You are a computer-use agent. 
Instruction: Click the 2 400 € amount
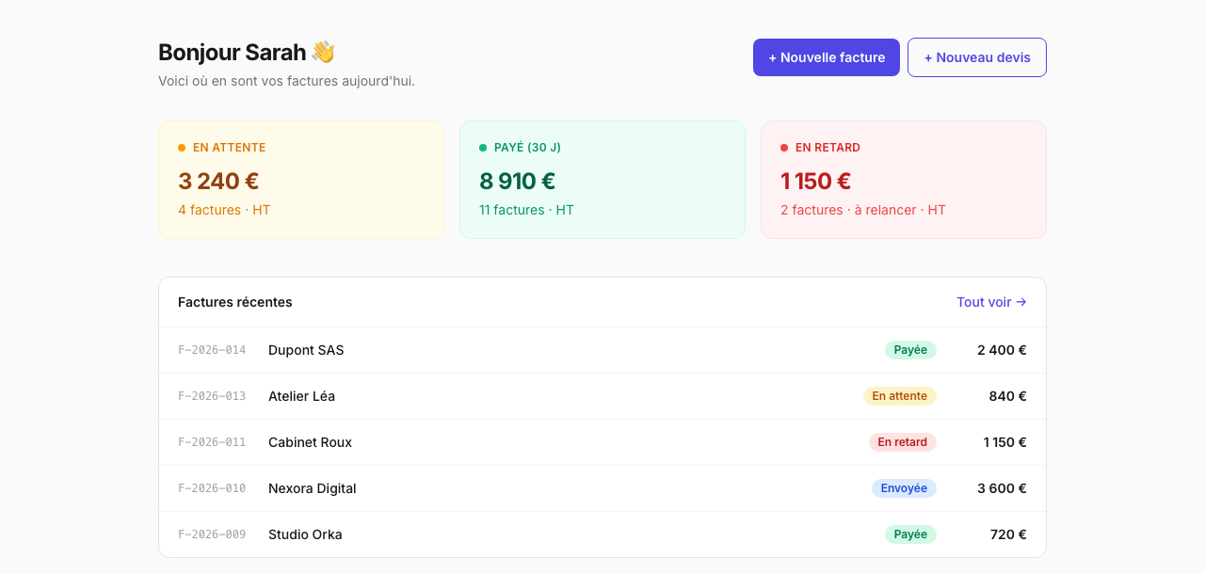[1002, 350]
